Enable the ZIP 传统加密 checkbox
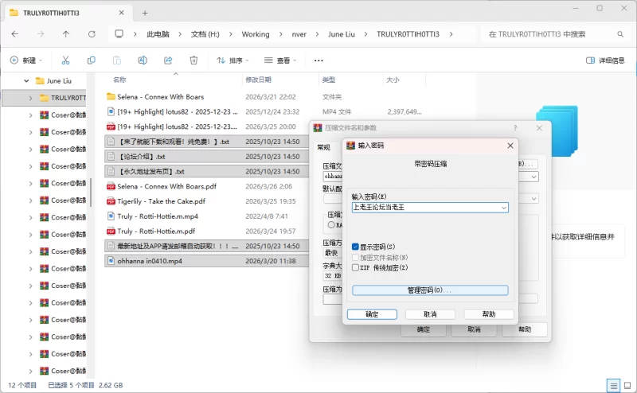This screenshot has width=637, height=393. (356, 267)
